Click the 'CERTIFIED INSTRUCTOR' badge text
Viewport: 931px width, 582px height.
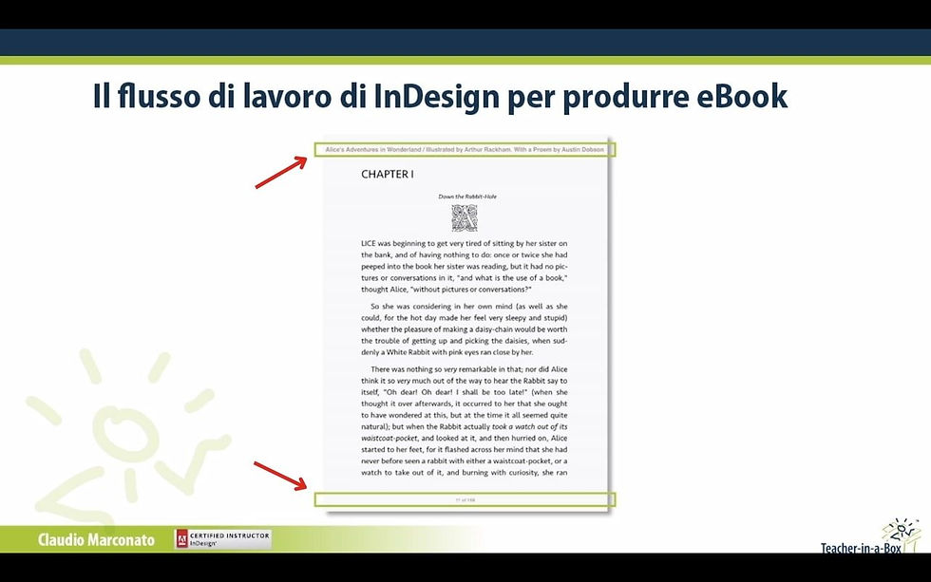[x=229, y=535]
